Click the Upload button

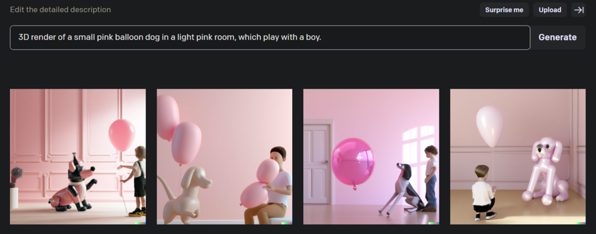pyautogui.click(x=549, y=10)
